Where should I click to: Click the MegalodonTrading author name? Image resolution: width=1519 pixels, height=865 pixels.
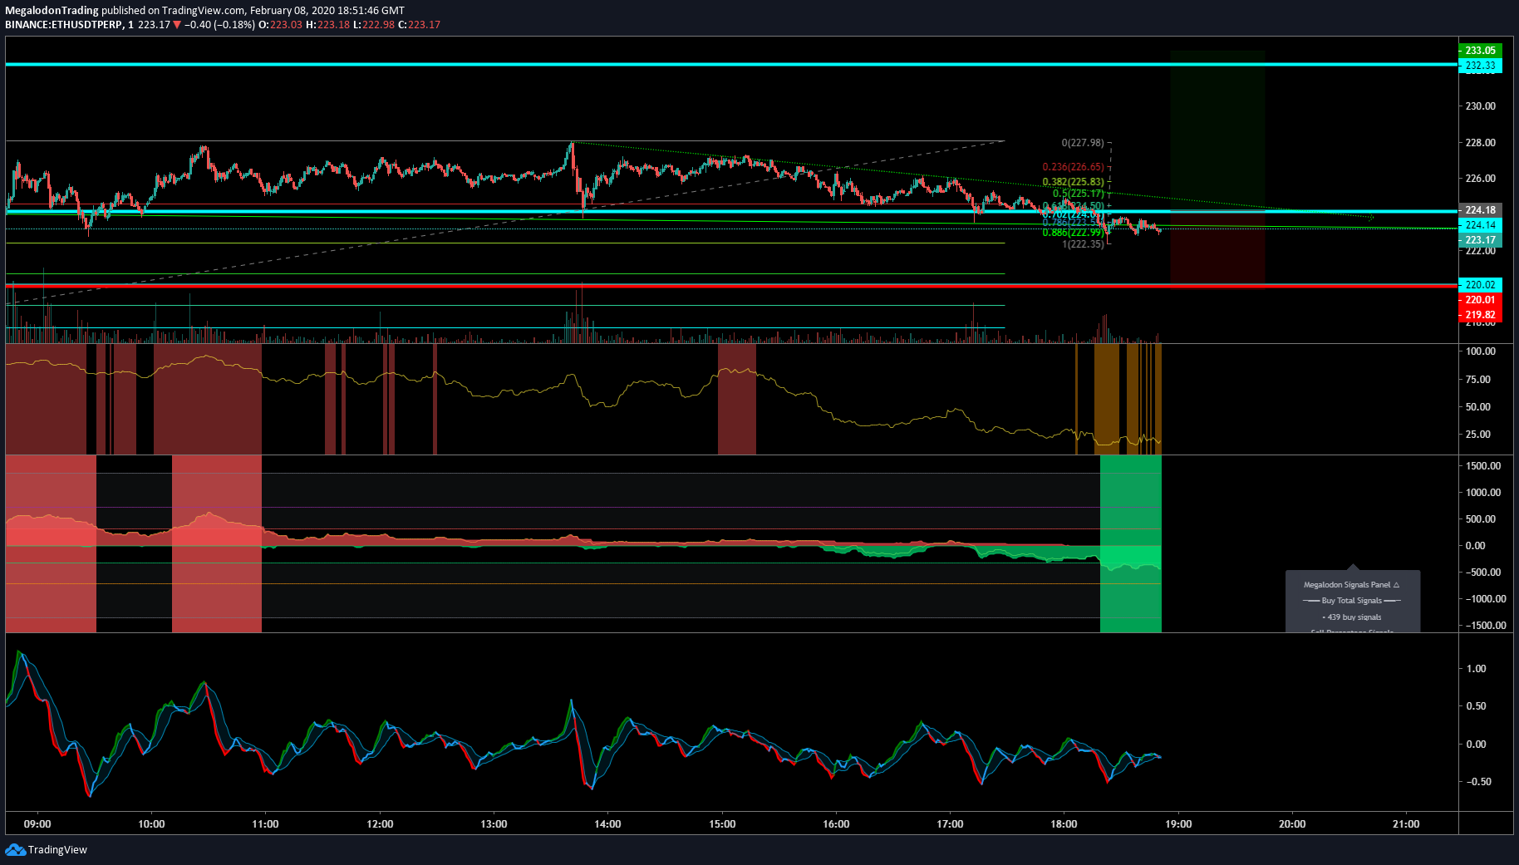coord(52,11)
